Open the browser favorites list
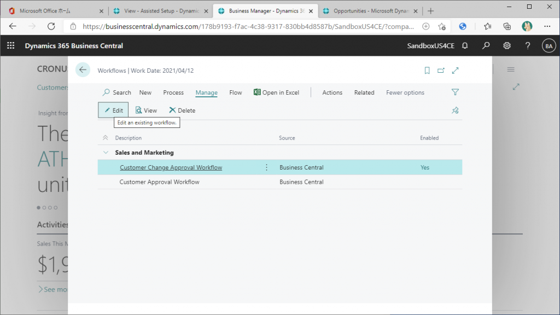560x315 pixels. point(487,26)
